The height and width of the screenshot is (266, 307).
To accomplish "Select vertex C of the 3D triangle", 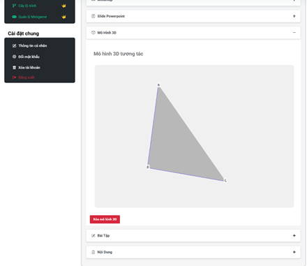I will click(x=225, y=180).
